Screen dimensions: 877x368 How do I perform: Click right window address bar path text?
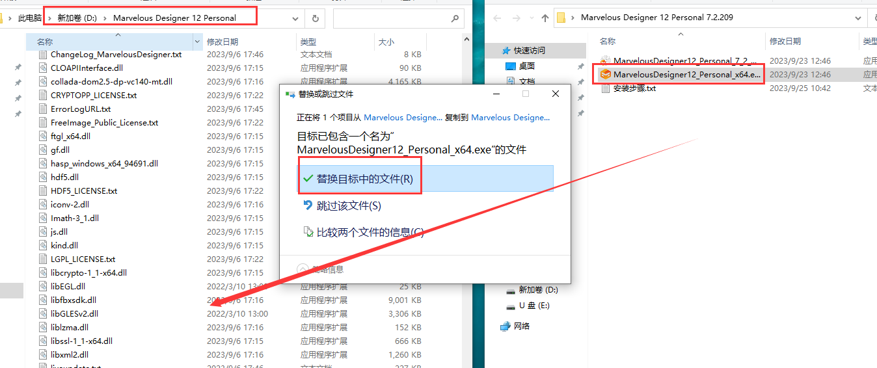tap(656, 18)
